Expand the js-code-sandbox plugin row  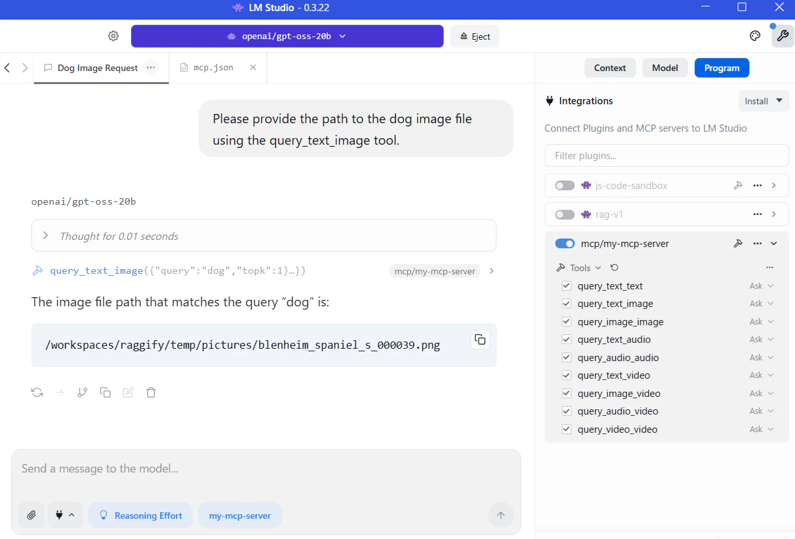774,186
